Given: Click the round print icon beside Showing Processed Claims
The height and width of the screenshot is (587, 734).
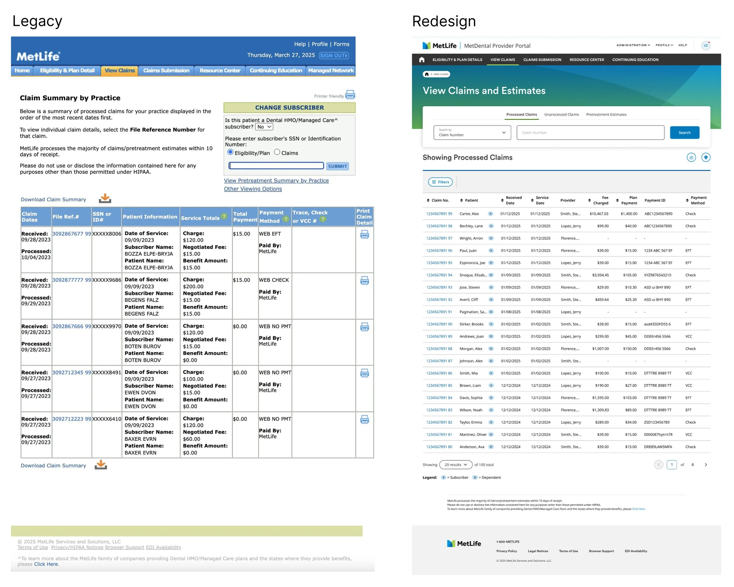Looking at the screenshot, I should pyautogui.click(x=706, y=157).
